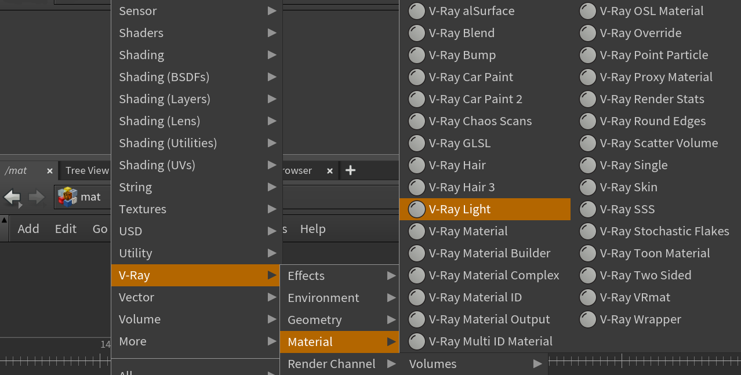Choose V-Ray Stochastic Flakes material
This screenshot has height=375, width=741.
tap(656, 231)
